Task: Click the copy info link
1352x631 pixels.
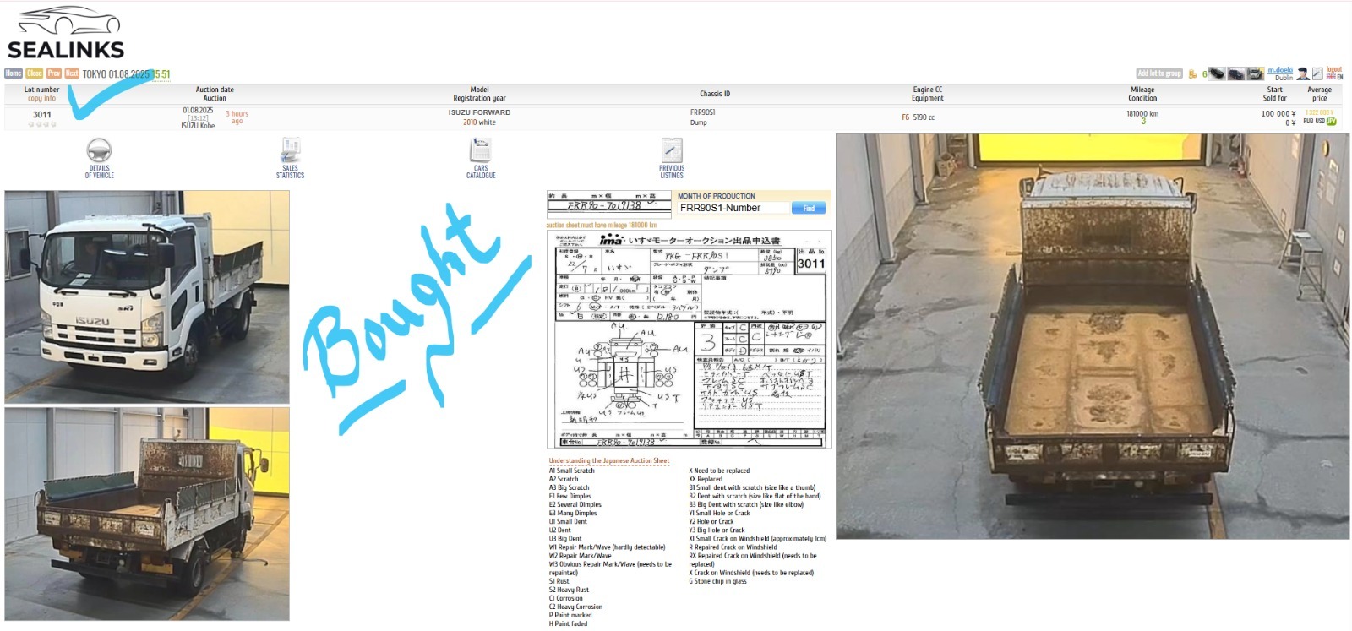Action: [41, 99]
